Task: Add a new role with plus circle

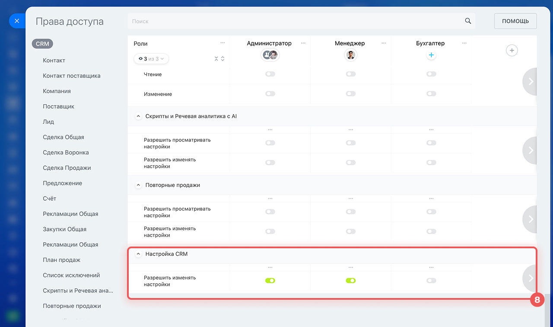Action: click(512, 51)
